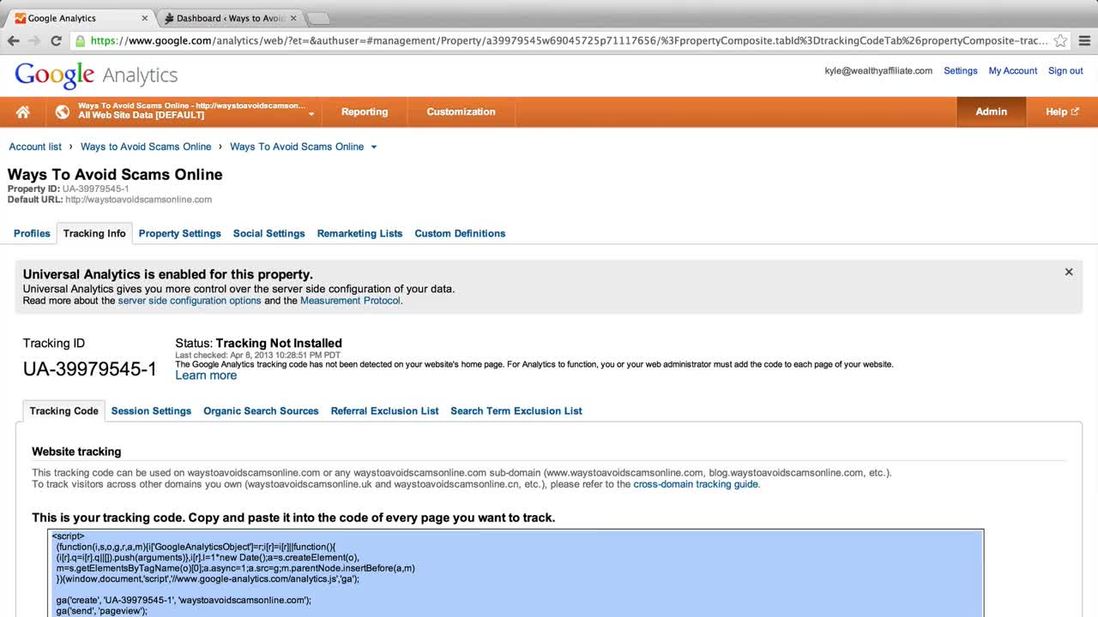Open the Measurement Protocol link
The image size is (1098, 617).
tap(350, 301)
